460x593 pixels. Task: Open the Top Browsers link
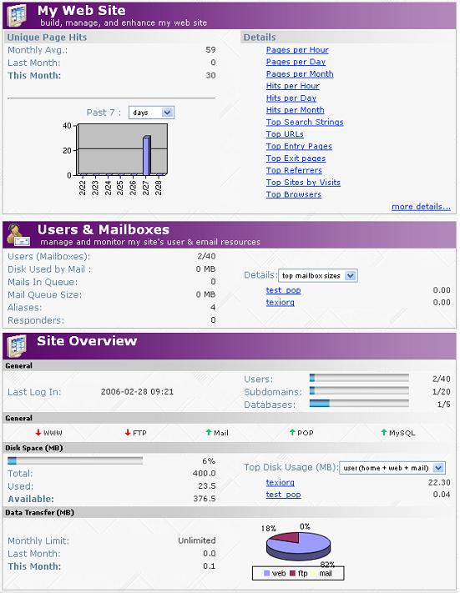(x=293, y=194)
